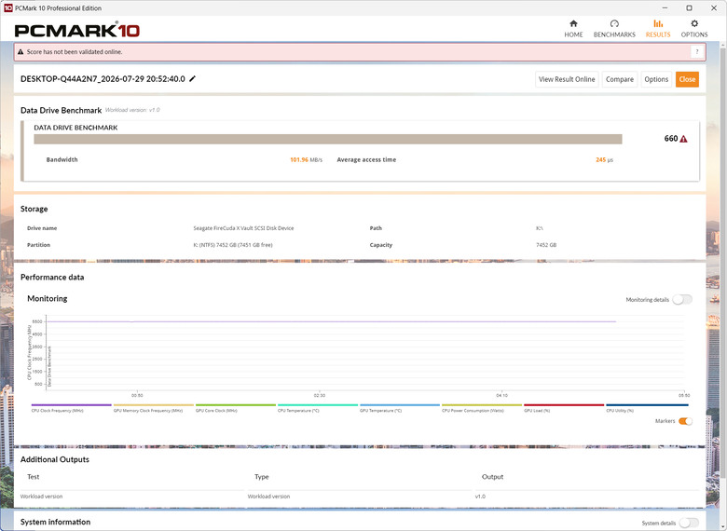Click the pencil icon to rename result
The width and height of the screenshot is (727, 531).
coord(192,79)
